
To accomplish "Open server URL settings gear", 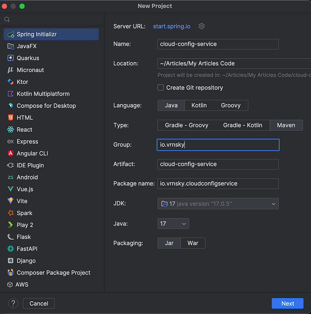I will click(201, 26).
